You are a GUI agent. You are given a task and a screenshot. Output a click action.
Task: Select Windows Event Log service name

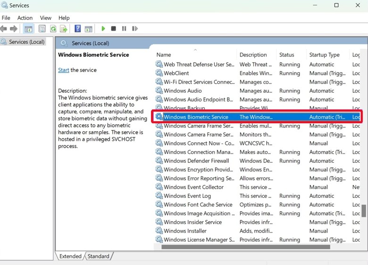[187, 196]
